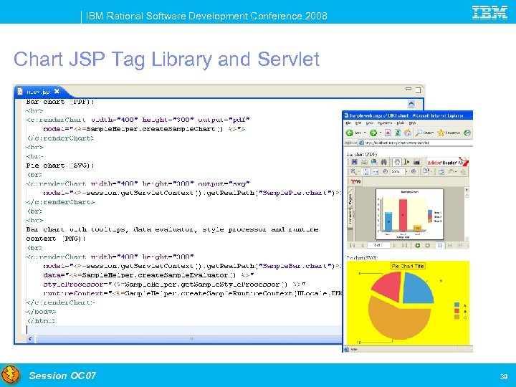Image resolution: width=516 pixels, height=387 pixels.
Task: Click the Y! toolbar button in Reader
Action: (x=355, y=181)
